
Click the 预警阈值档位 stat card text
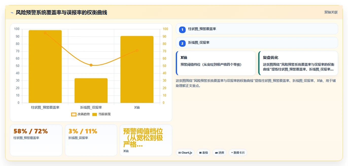coord(143,138)
